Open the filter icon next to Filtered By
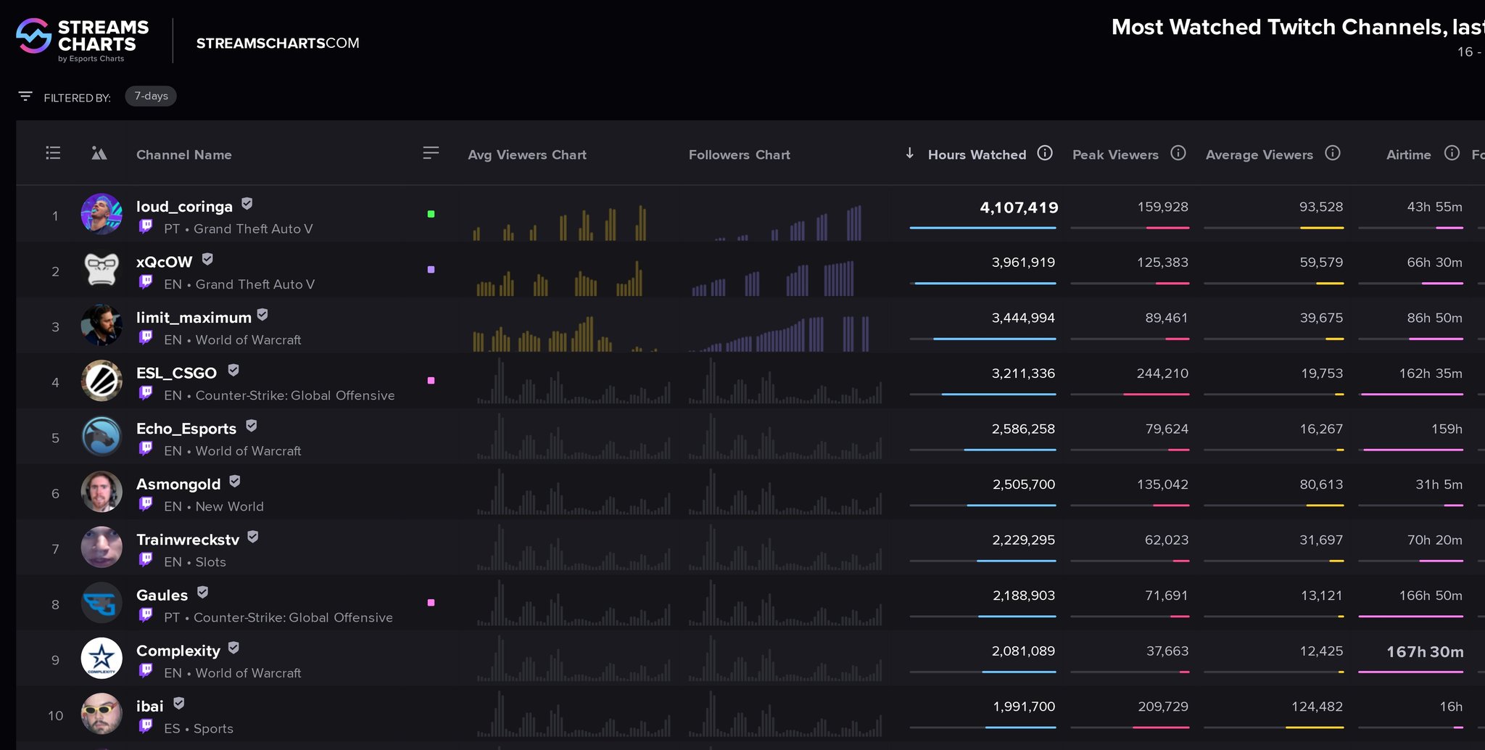1485x750 pixels. click(25, 96)
